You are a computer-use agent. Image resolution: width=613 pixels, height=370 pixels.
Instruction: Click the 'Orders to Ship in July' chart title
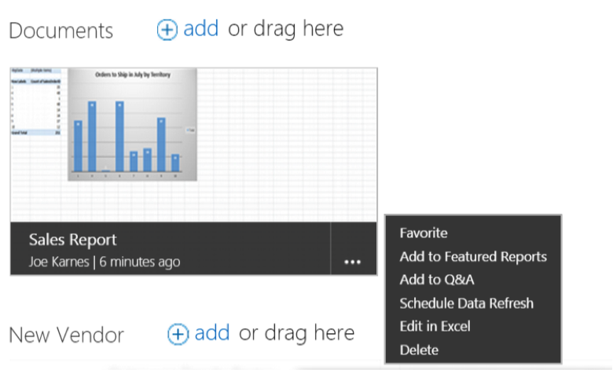(132, 75)
